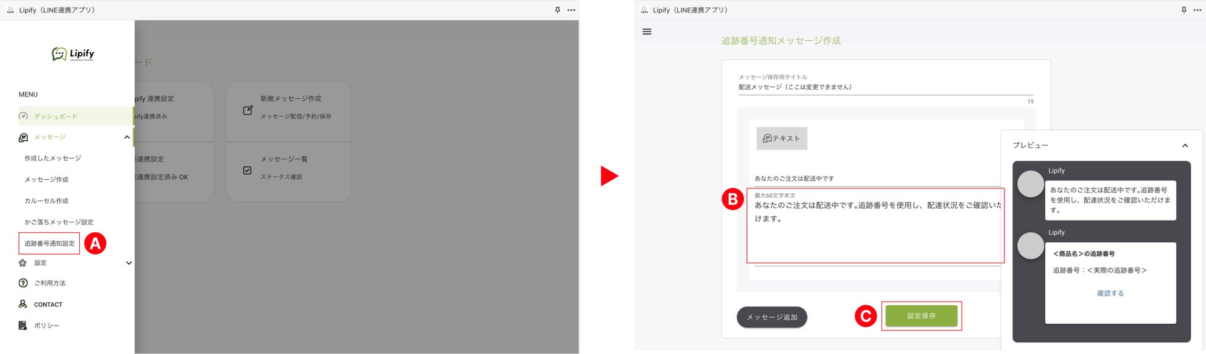Click the first preview message bubble
Viewport: 1206px width, 354px height.
pyautogui.click(x=1110, y=200)
